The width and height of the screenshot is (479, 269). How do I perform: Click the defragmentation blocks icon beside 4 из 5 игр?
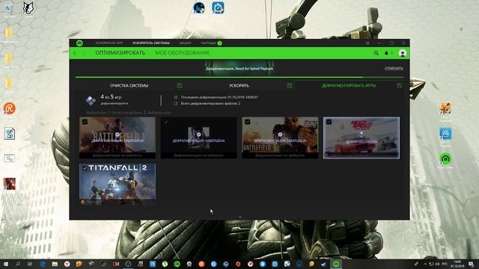click(x=91, y=100)
